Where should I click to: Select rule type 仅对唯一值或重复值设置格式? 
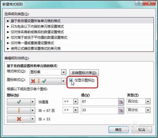[79, 43]
